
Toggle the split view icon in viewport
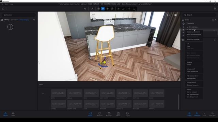(x=169, y=15)
